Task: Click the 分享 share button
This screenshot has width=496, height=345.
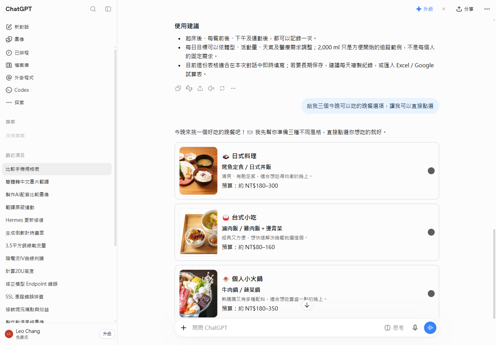Action: 465,9
